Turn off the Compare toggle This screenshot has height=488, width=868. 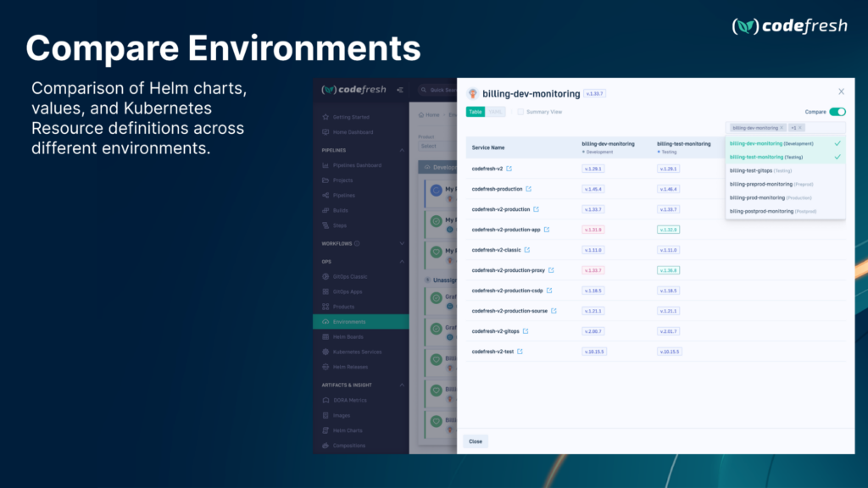click(837, 112)
